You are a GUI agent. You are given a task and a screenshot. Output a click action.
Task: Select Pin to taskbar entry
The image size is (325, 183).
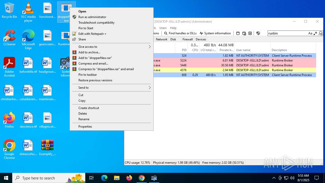(x=111, y=75)
